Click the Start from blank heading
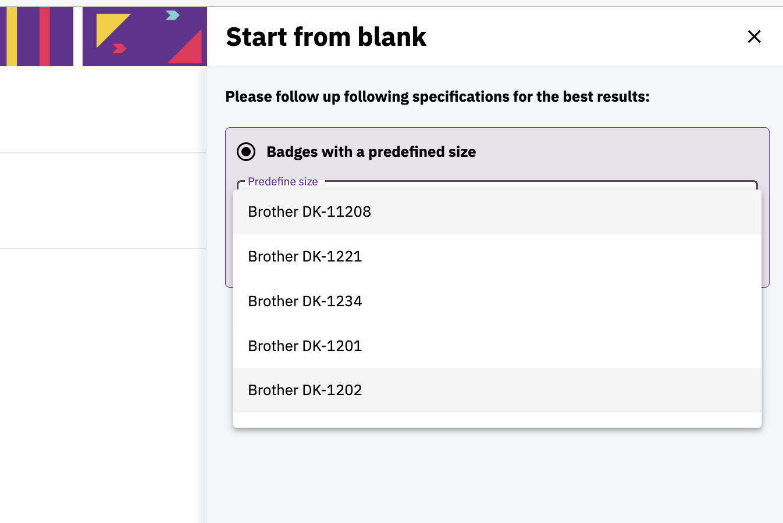 326,37
